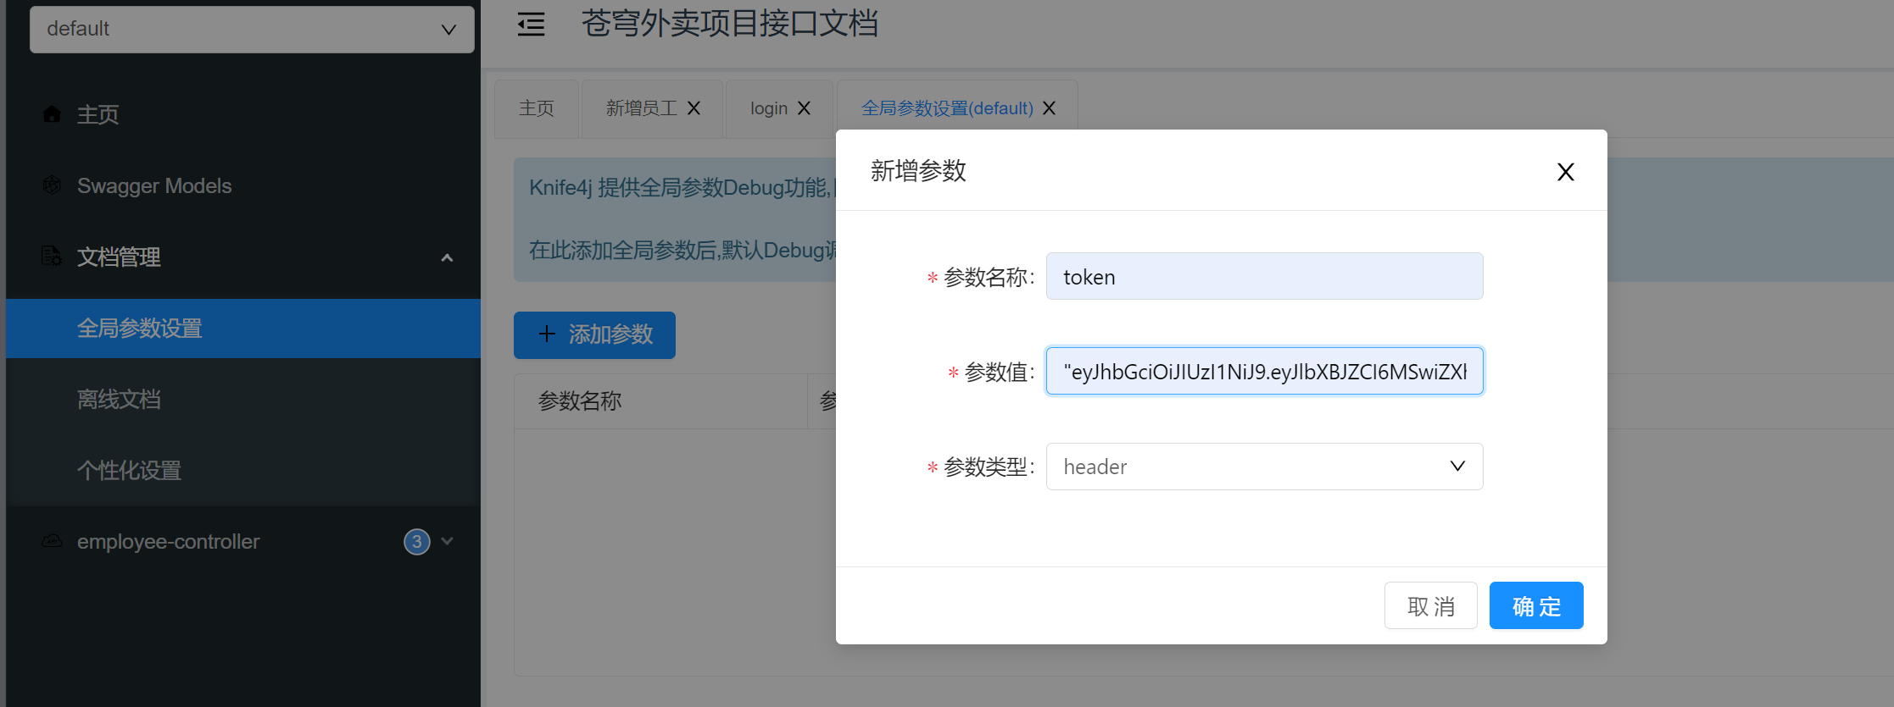Image resolution: width=1894 pixels, height=707 pixels.
Task: Open the default group dropdown
Action: point(252,30)
